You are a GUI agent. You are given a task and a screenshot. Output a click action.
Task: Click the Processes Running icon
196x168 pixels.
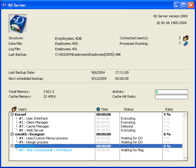[186, 44]
